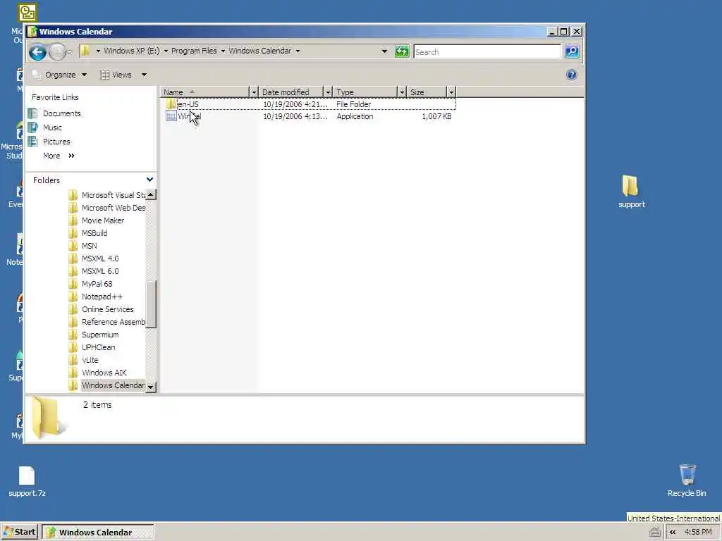
Task: Select Windows XP (E:) breadcrumb
Action: [131, 51]
